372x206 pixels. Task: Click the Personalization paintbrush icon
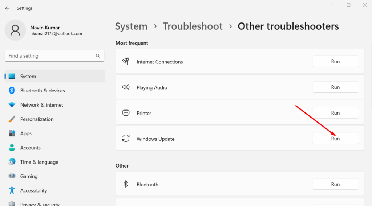[12, 119]
